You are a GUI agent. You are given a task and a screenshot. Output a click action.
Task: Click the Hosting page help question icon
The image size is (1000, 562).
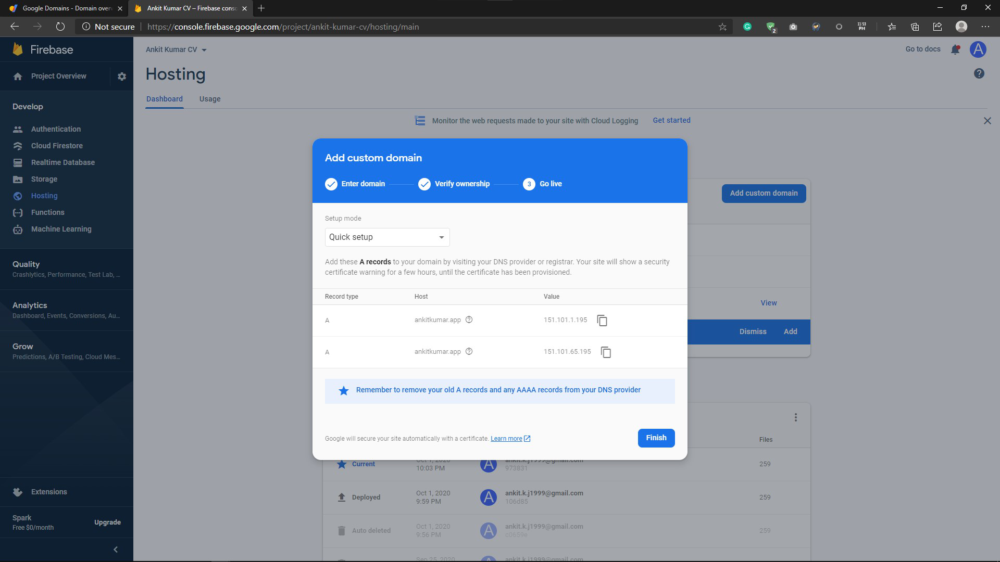[979, 74]
